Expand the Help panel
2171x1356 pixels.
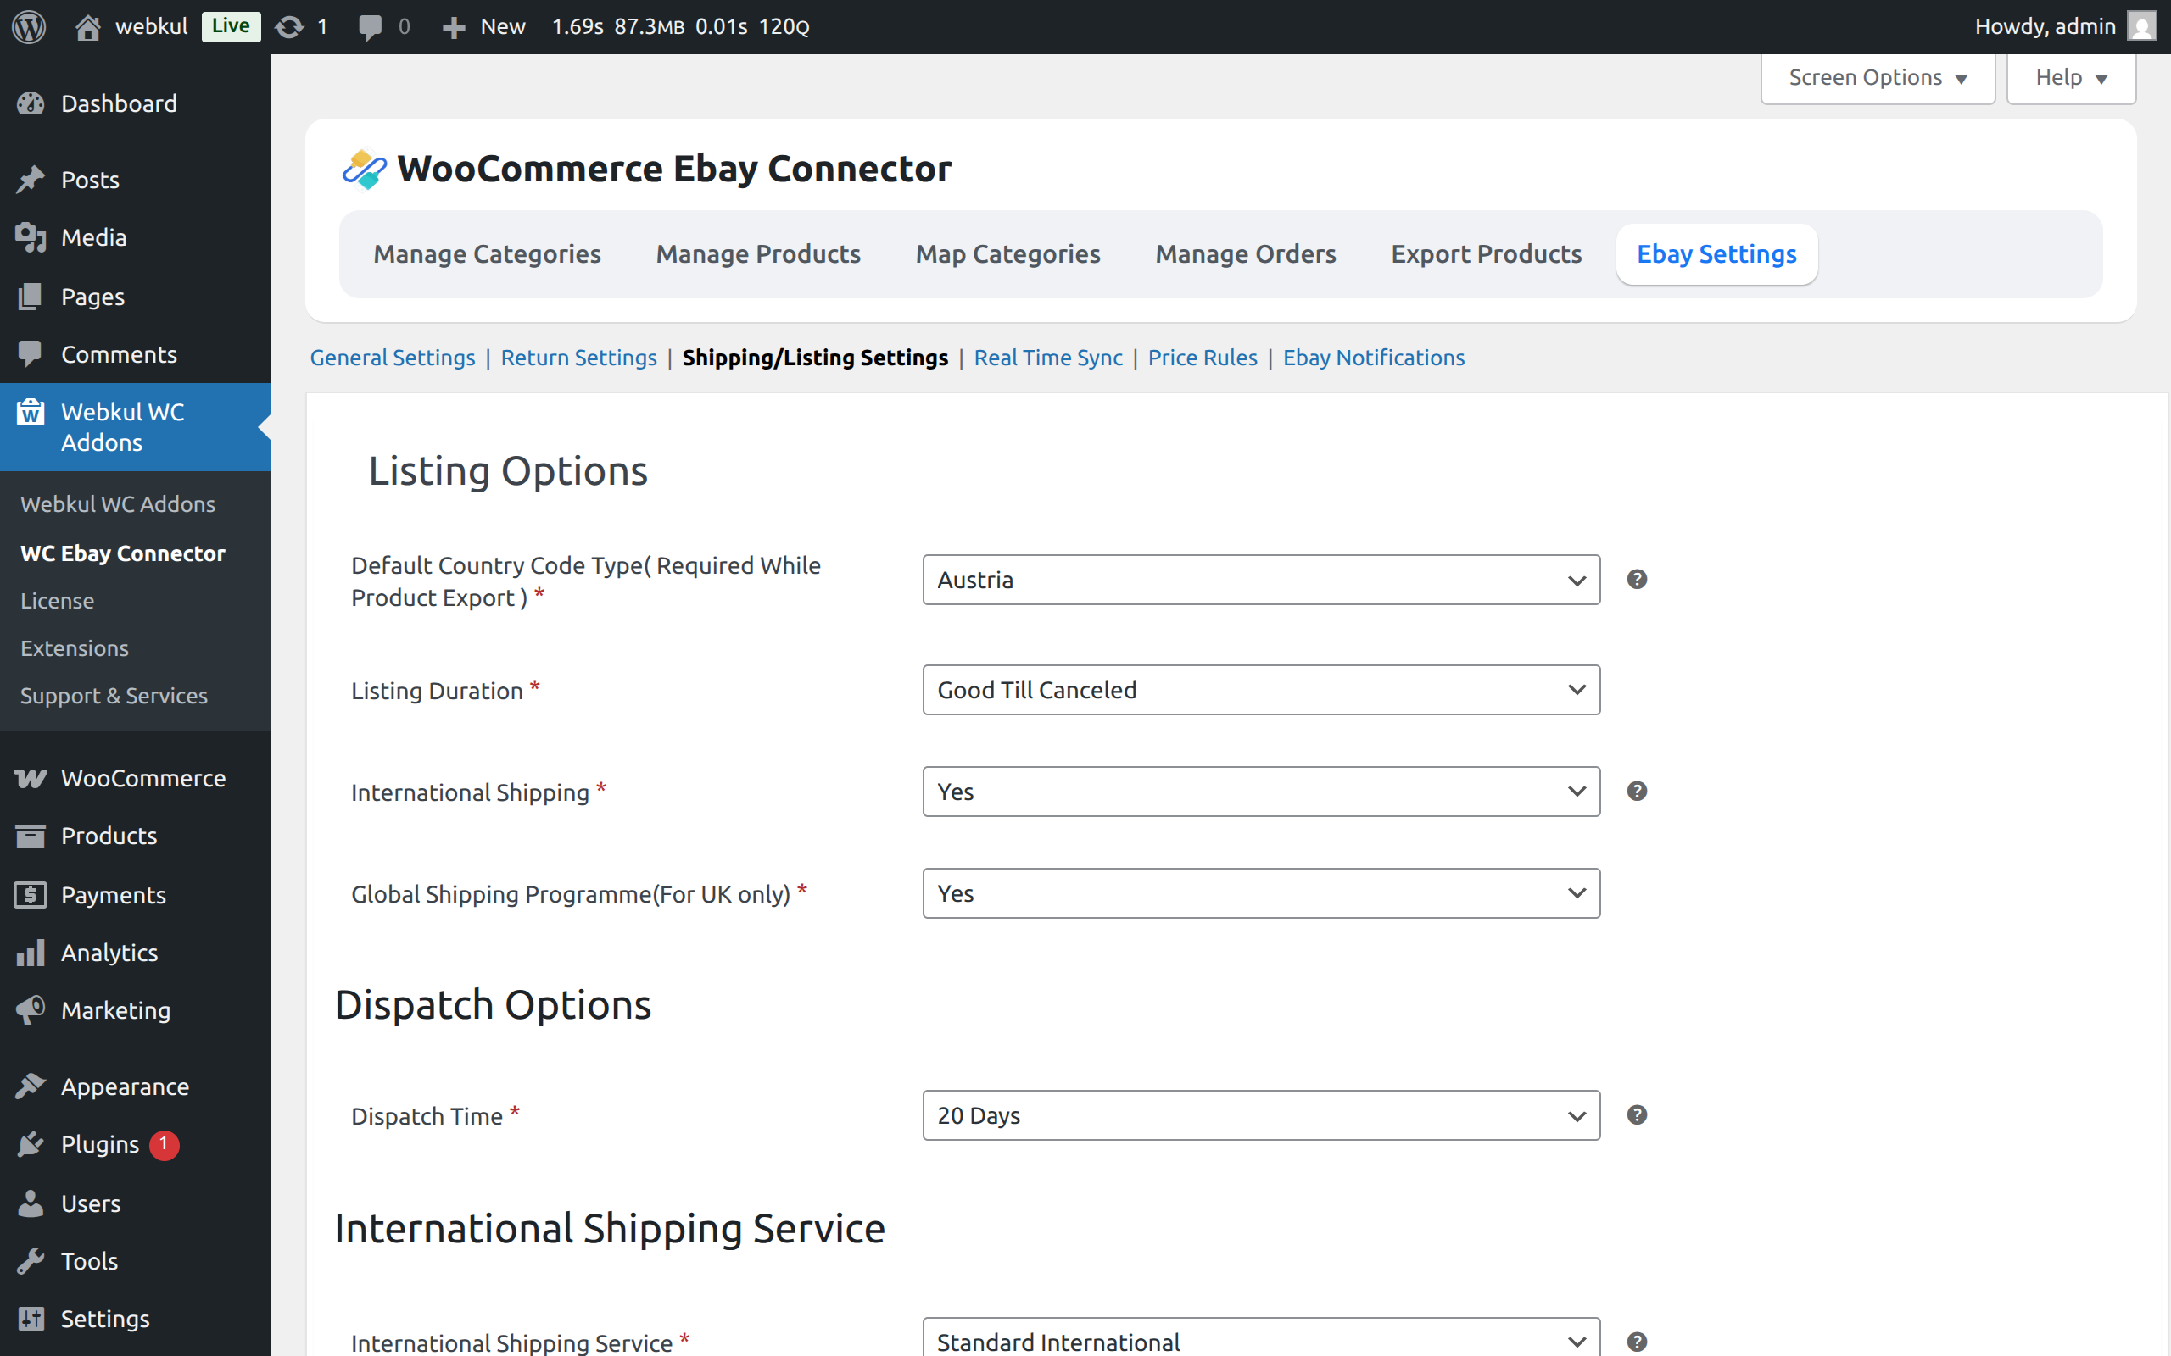(x=2071, y=78)
